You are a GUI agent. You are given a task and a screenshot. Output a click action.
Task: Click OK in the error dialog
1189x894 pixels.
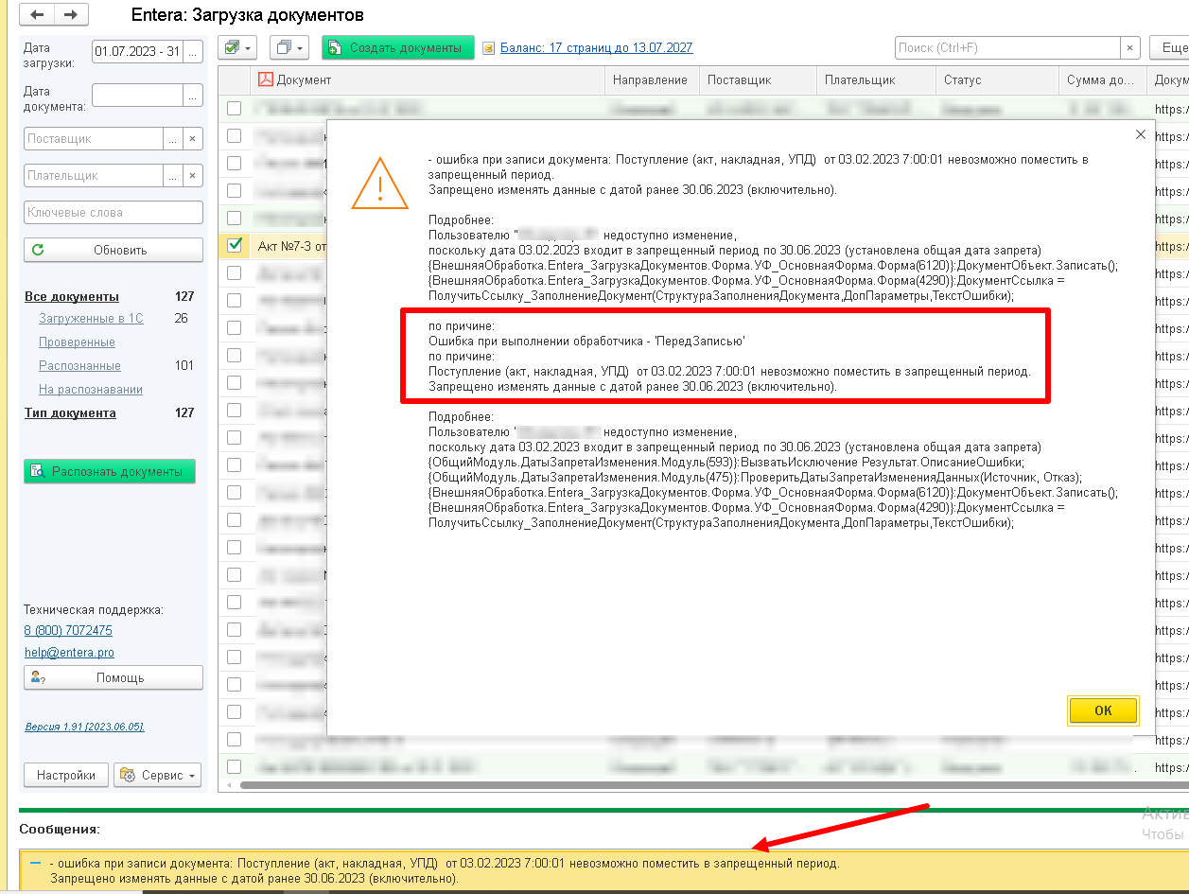click(1103, 711)
